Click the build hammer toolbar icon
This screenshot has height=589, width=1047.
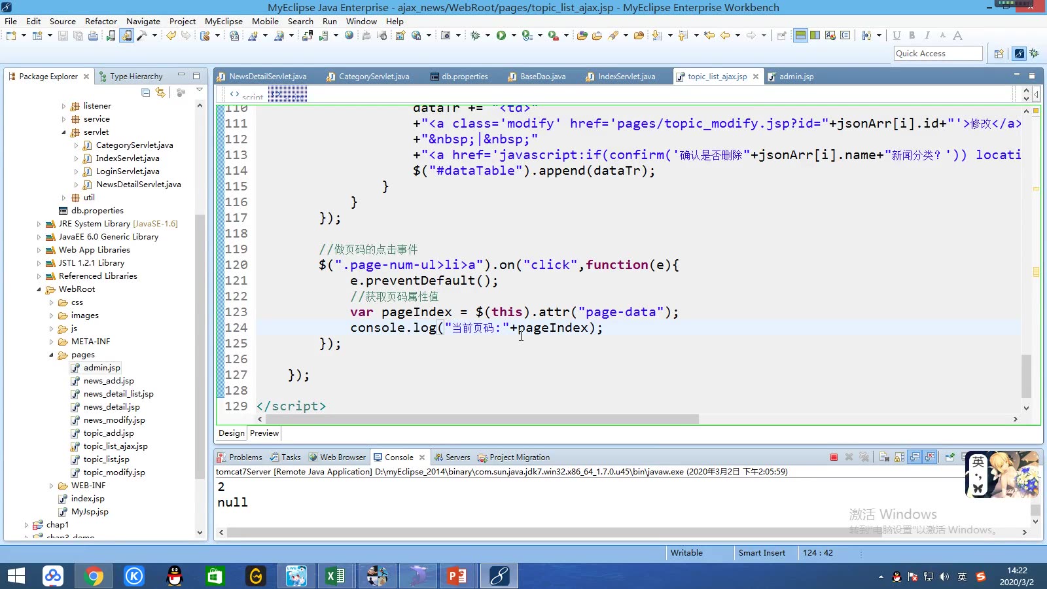point(142,35)
